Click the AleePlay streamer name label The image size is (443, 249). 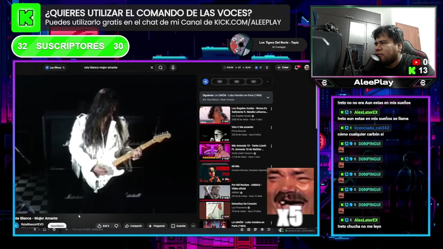coord(373,82)
